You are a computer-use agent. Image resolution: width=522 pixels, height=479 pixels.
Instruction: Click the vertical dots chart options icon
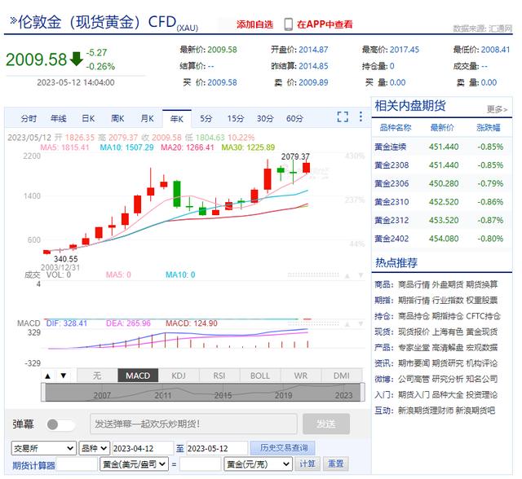359,118
